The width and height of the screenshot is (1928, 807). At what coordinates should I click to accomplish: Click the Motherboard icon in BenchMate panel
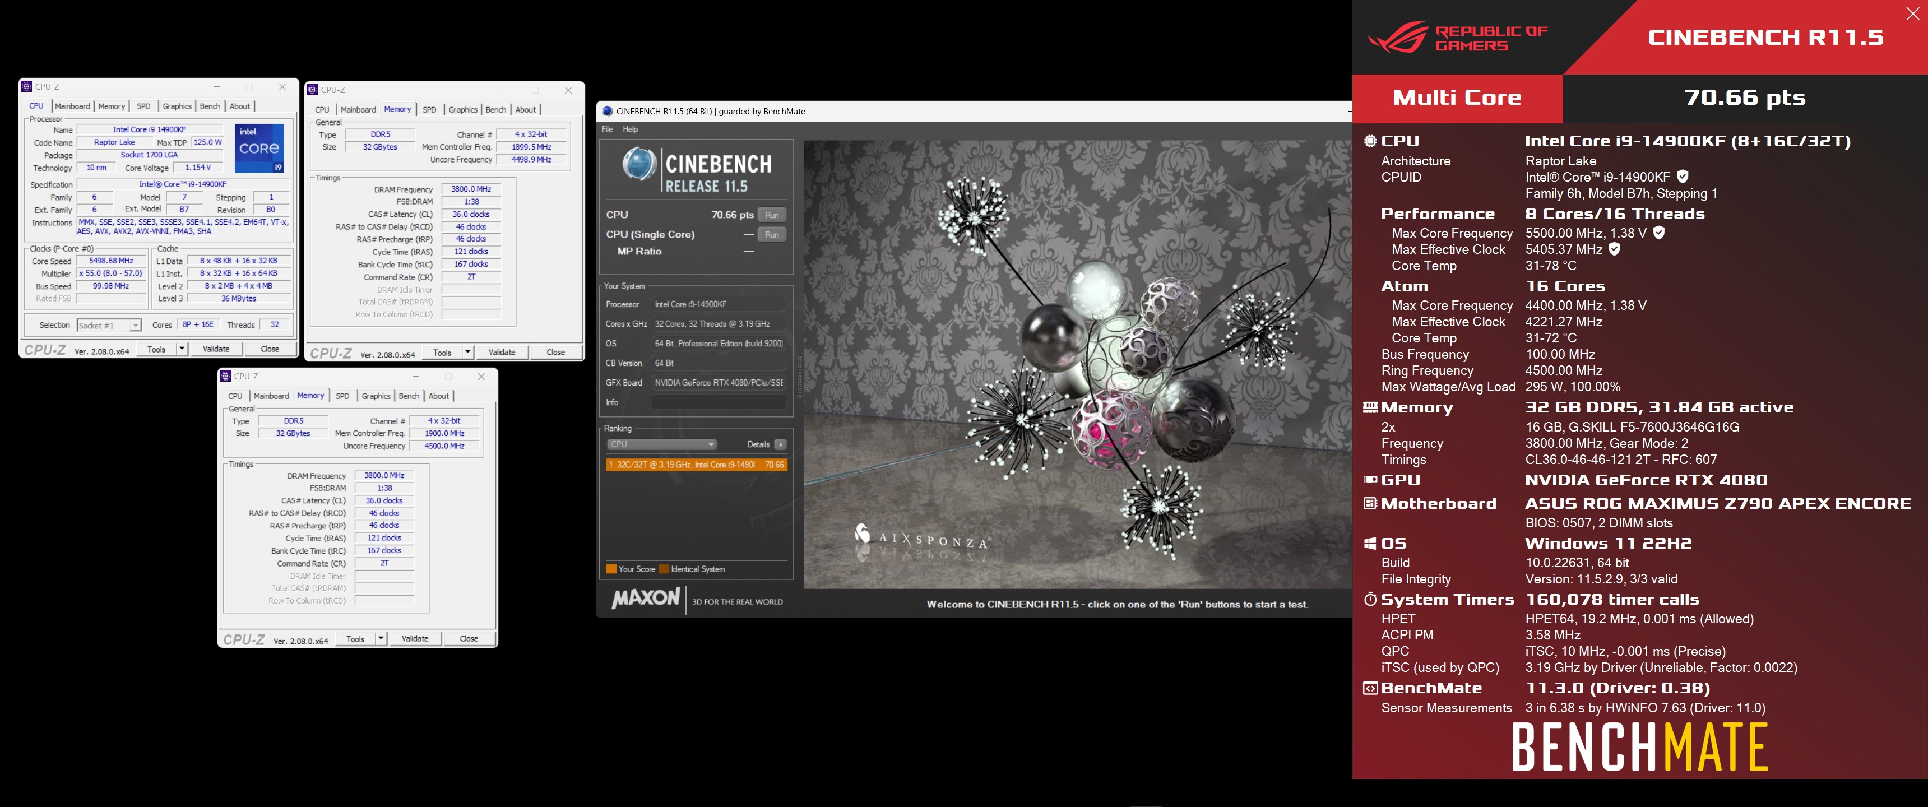(x=1370, y=504)
